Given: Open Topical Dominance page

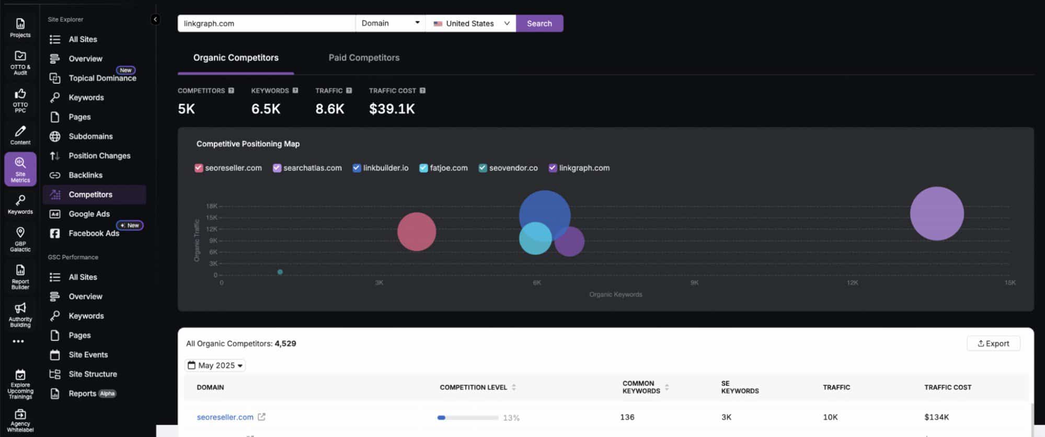Looking at the screenshot, I should pyautogui.click(x=102, y=78).
